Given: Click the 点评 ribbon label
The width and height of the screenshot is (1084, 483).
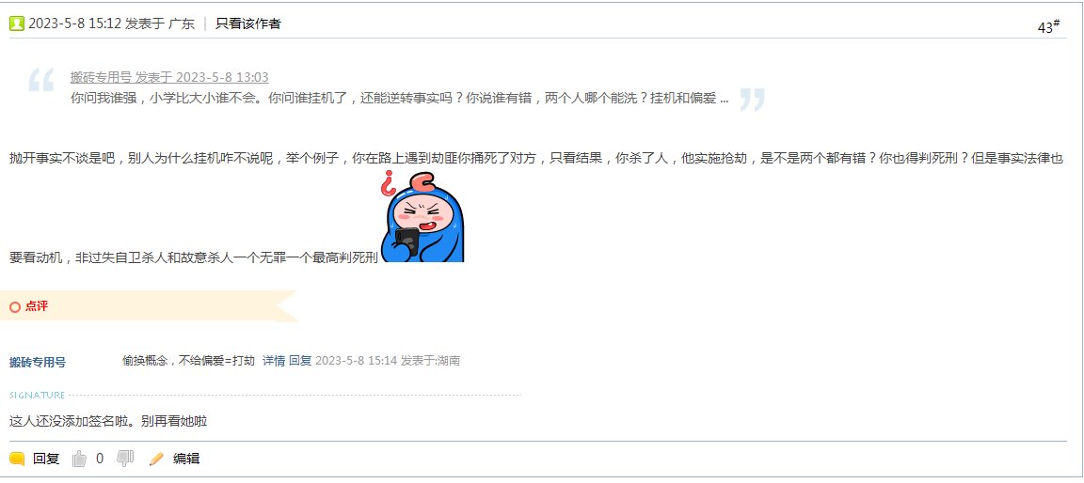Looking at the screenshot, I should (x=37, y=306).
